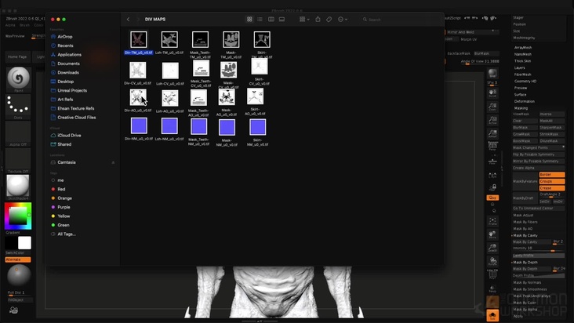The image size is (574, 323).
Task: Click ZBrush white main color swatch
Action: [24, 242]
